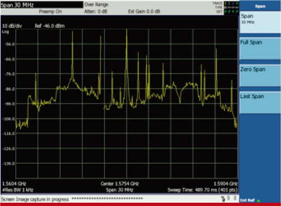
Task: Click the Atten: 0 dB annotation
Action: pyautogui.click(x=96, y=12)
